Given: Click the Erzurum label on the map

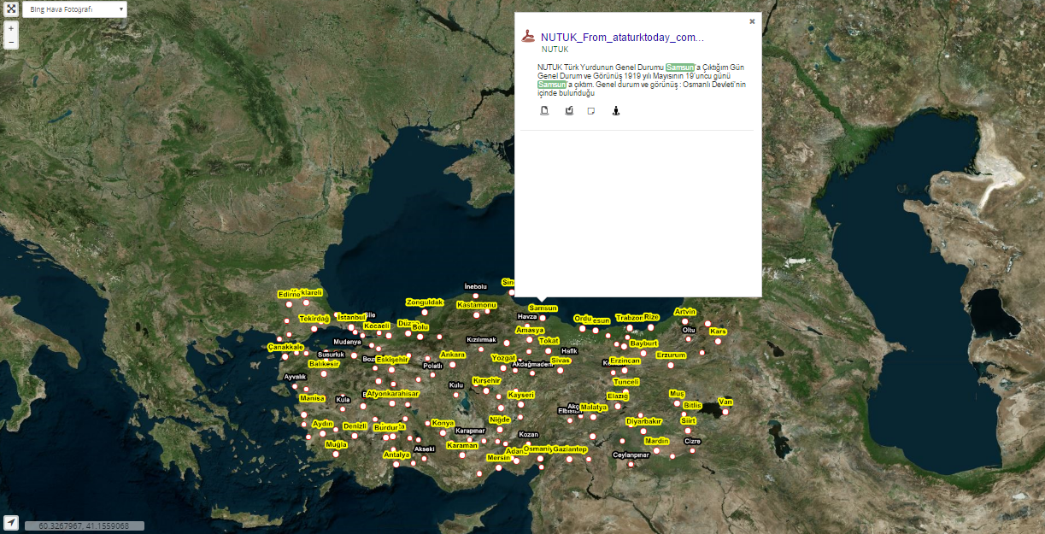Looking at the screenshot, I should coord(671,355).
